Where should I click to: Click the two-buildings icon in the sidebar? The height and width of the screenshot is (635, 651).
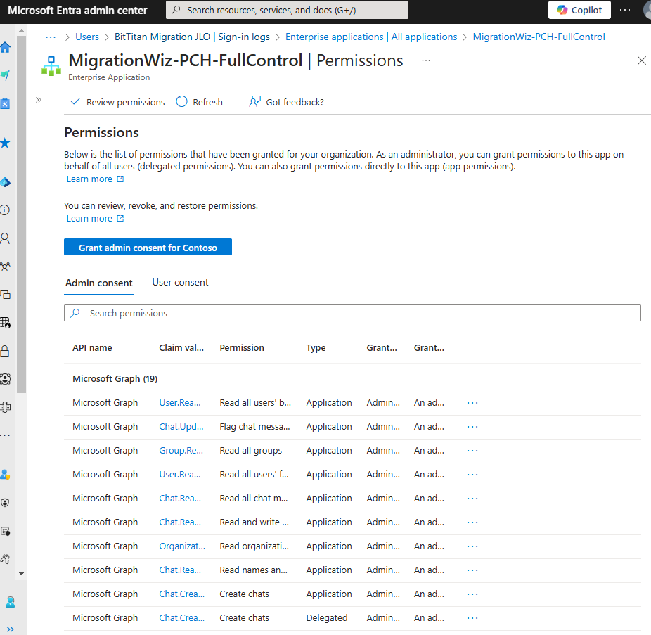click(5, 407)
